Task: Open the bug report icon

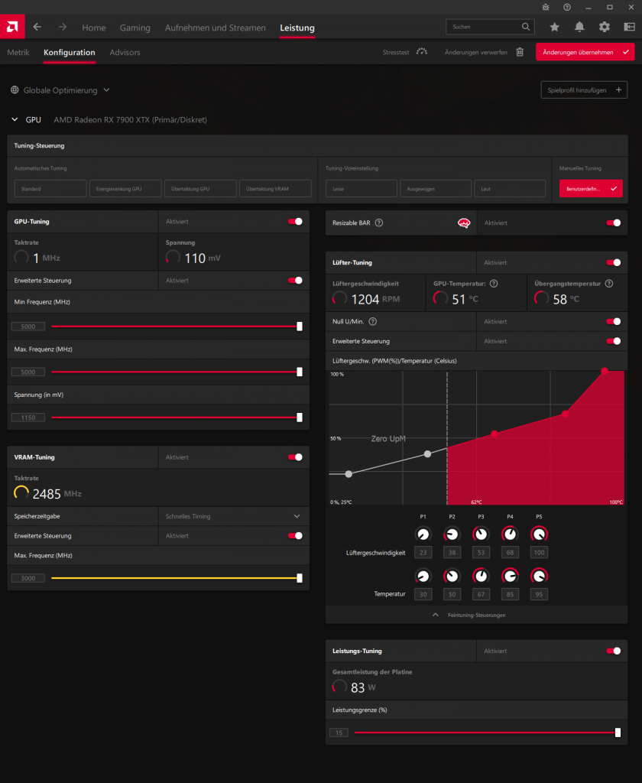Action: click(546, 8)
